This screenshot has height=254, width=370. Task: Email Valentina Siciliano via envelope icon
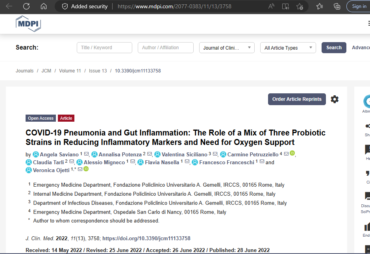coord(215,154)
